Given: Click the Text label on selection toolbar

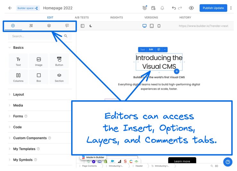Looking at the screenshot, I should 143,50.
